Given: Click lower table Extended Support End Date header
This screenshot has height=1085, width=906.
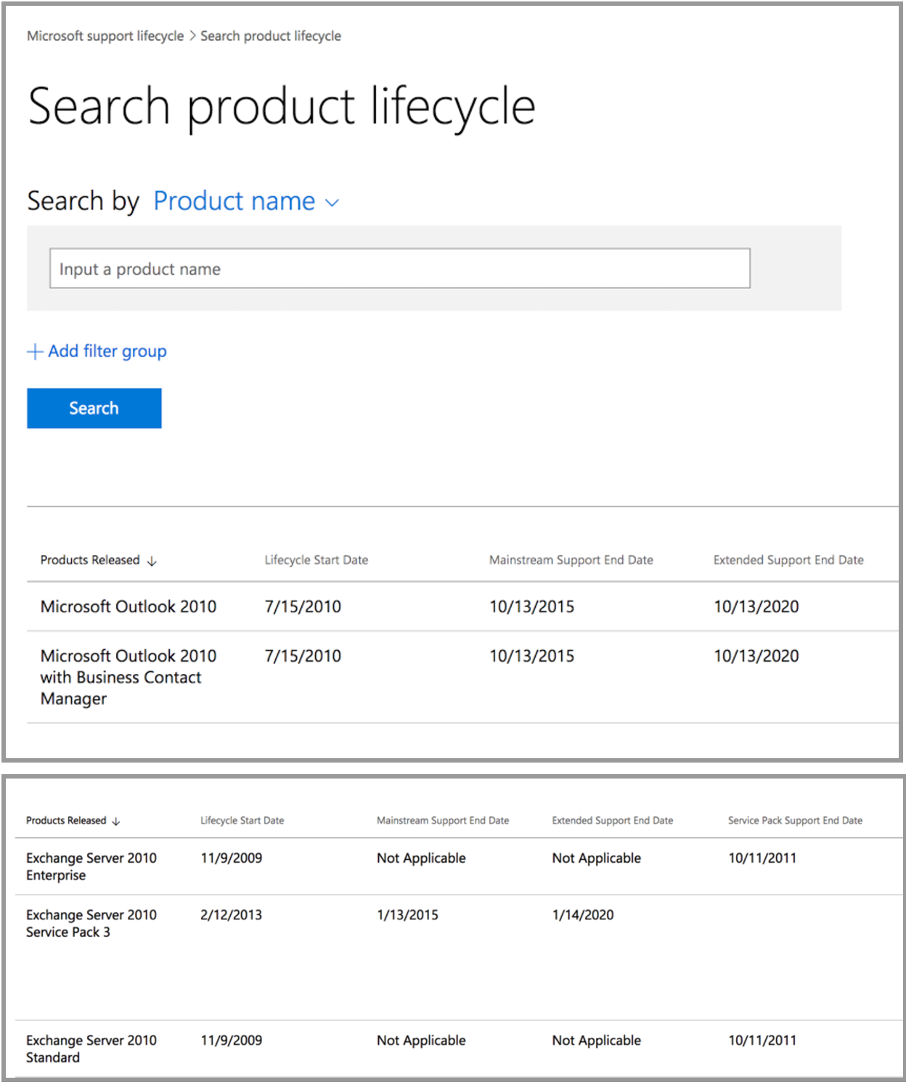Looking at the screenshot, I should pos(613,821).
